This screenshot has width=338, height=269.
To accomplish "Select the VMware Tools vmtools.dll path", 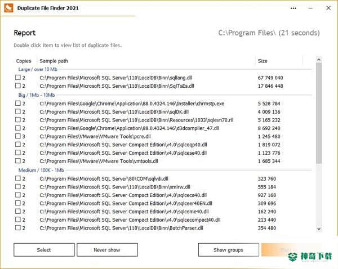I will [99, 161].
